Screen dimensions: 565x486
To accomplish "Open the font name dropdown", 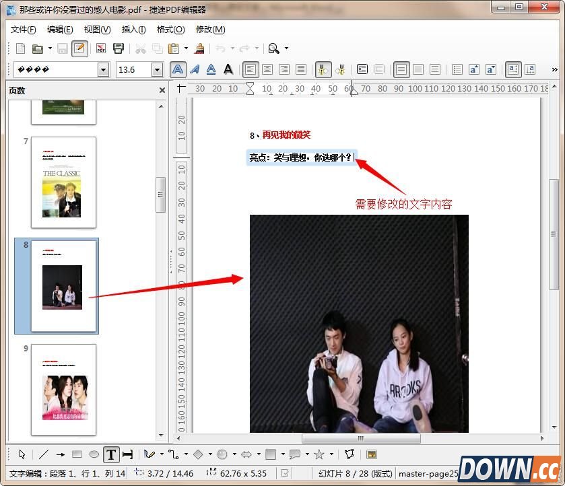I will pyautogui.click(x=103, y=69).
